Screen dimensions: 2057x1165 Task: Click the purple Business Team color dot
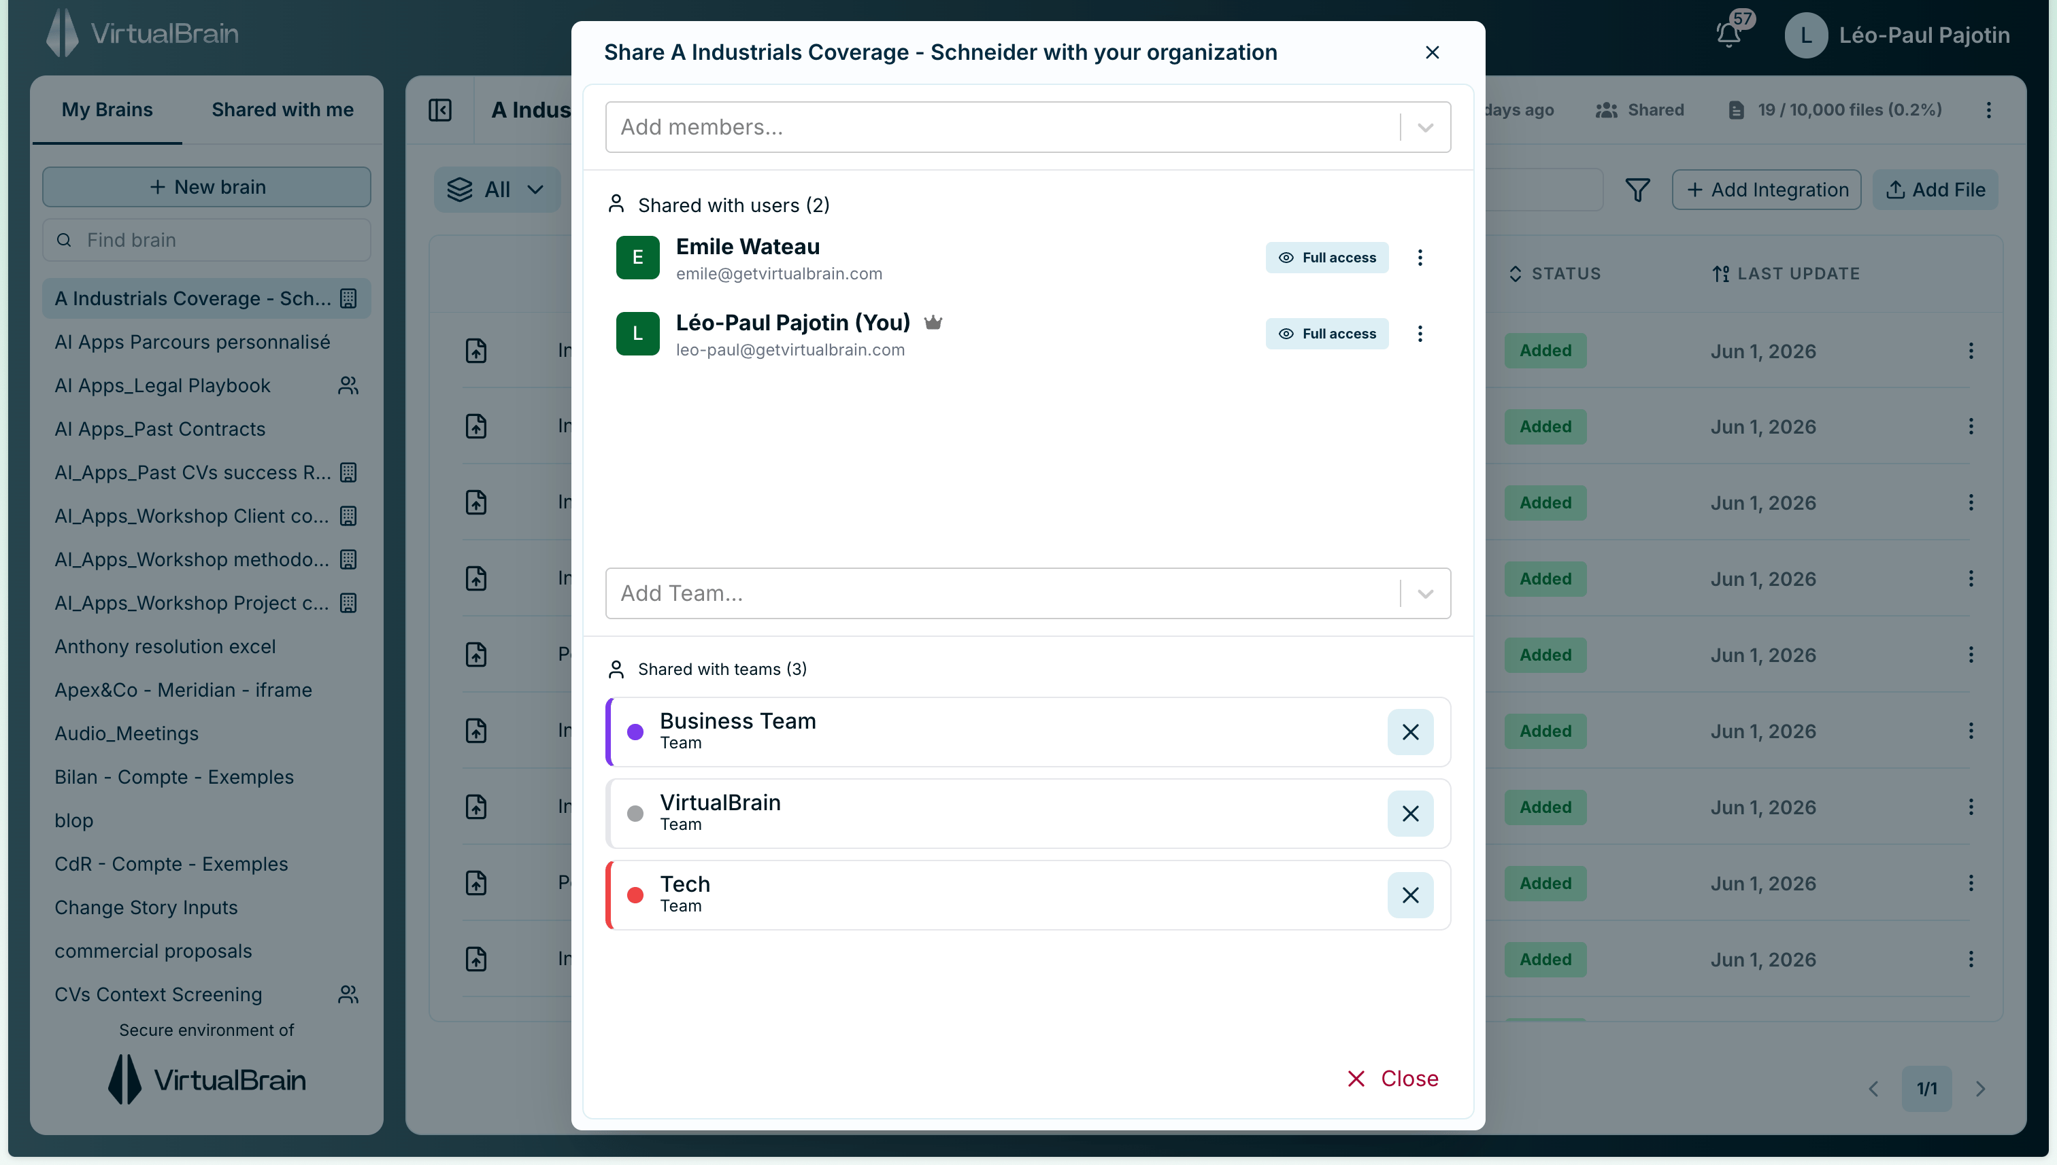click(635, 731)
